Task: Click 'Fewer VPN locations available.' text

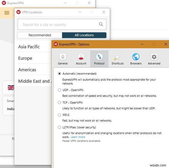Action: point(81,141)
